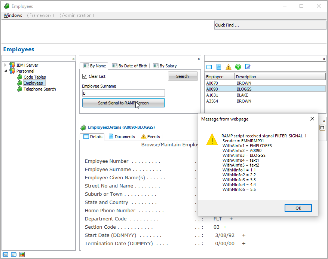Click the blue document icon in list toolbar
Viewport: 328px width, 259px height.
219,67
